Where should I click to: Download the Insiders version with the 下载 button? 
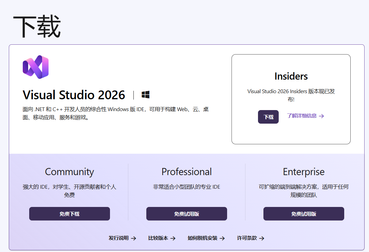click(268, 117)
